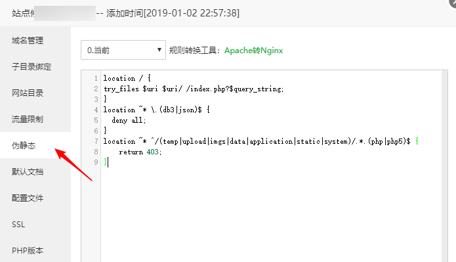This screenshot has width=456, height=262.
Task: Click line number 5 in the gutter
Action: coord(96,120)
